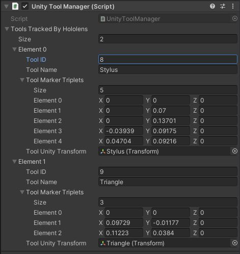The width and height of the screenshot is (240, 254).
Task: Edit Triangle marker triplets Size field 3
Action: 168,202
